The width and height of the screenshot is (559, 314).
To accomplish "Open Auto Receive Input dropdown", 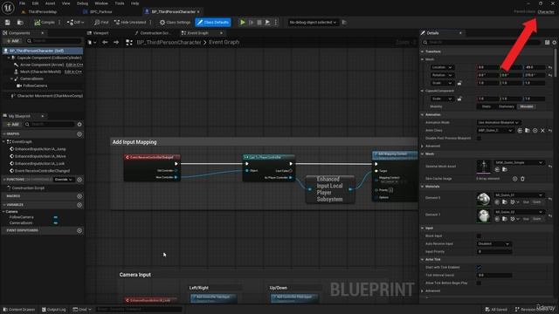I will tap(493, 244).
